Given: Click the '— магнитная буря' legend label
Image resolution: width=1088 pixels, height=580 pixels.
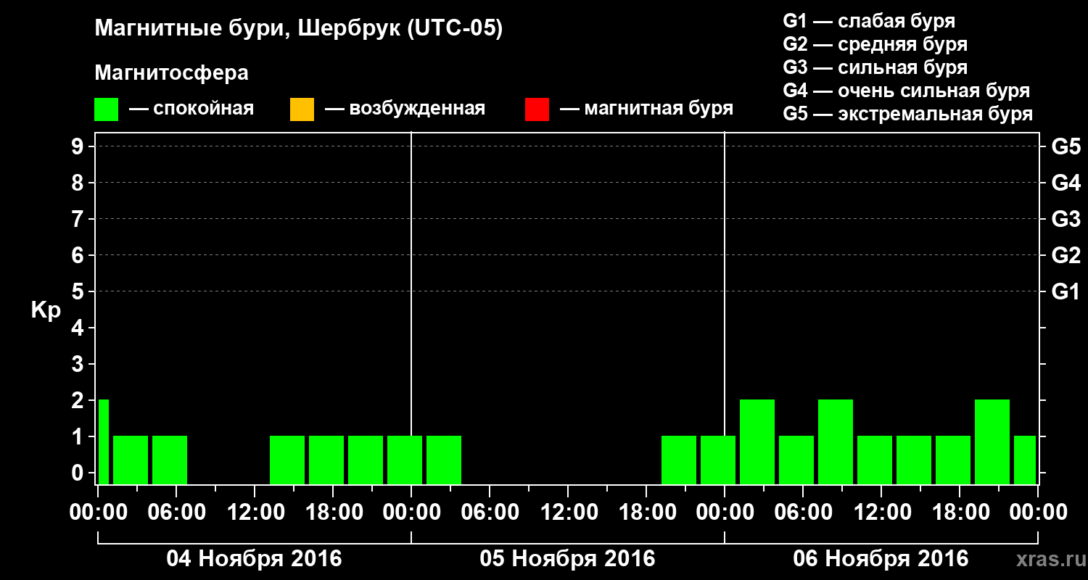Looking at the screenshot, I should [x=646, y=109].
